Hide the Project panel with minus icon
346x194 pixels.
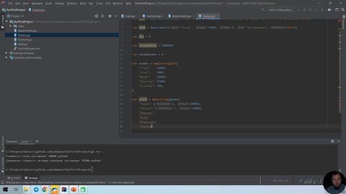(116, 16)
